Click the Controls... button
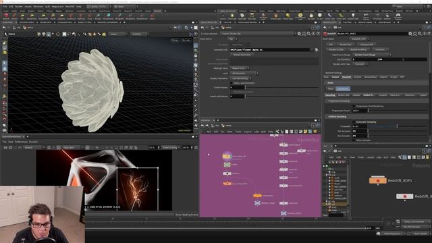The width and height of the screenshot is (432, 243). 380,49
